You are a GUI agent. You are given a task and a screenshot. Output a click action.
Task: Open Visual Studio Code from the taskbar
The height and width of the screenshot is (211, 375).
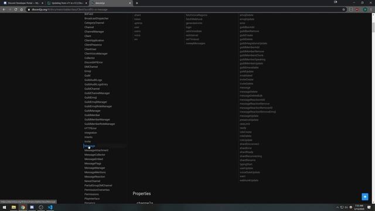pos(50,207)
